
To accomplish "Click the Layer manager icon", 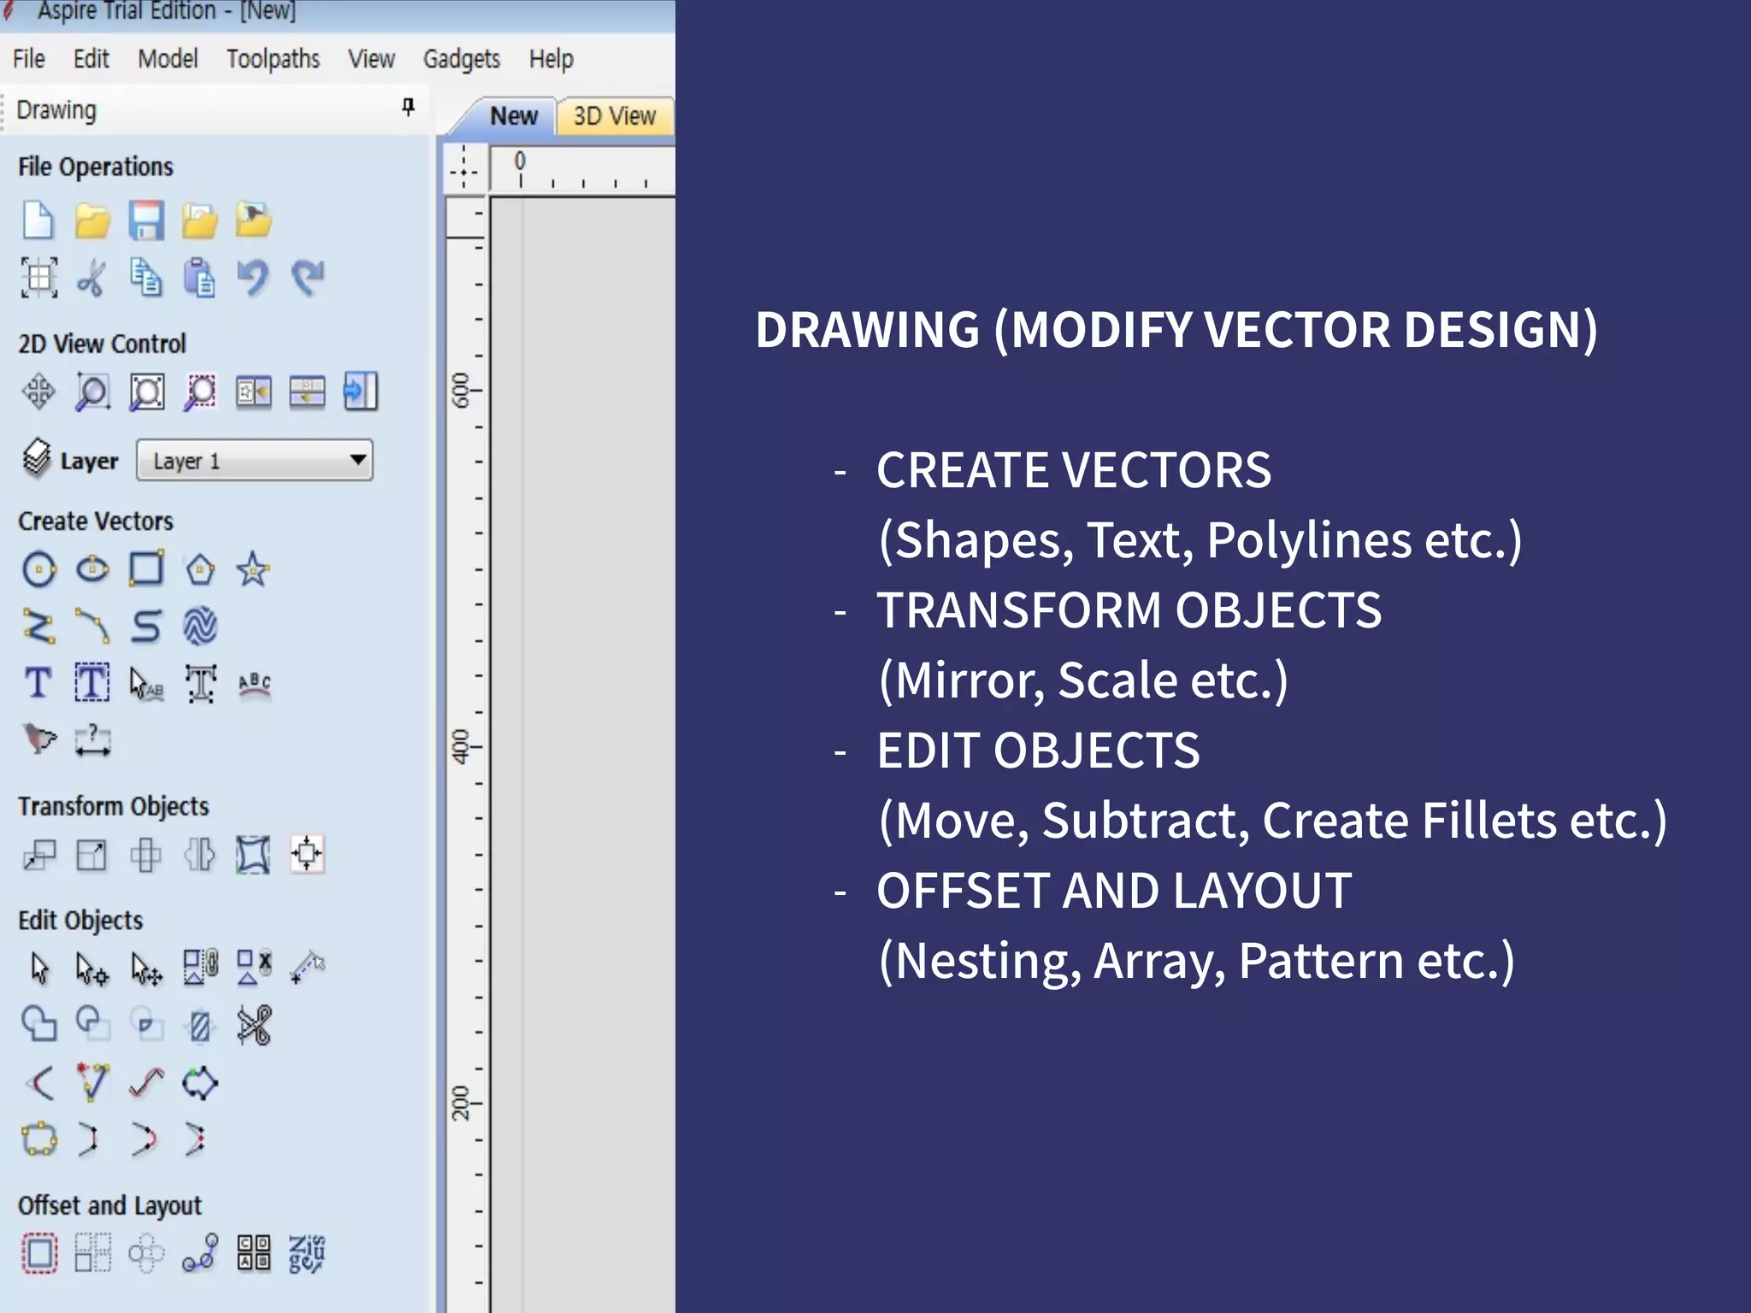I will coord(36,458).
